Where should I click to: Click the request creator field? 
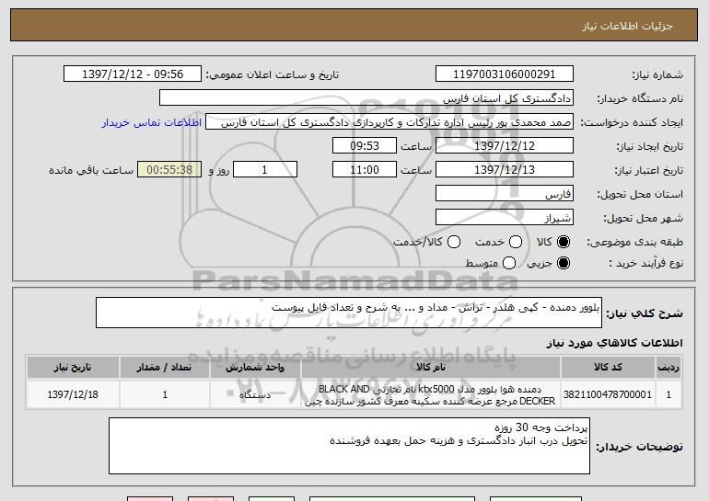tap(389, 122)
